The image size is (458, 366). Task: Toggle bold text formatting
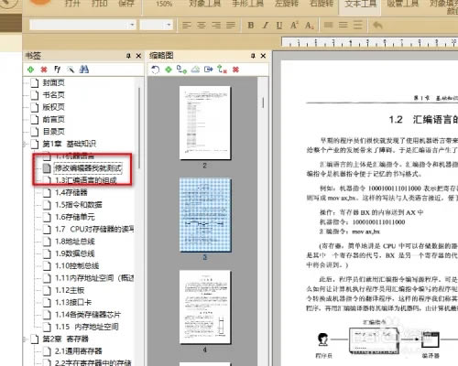coord(251,25)
